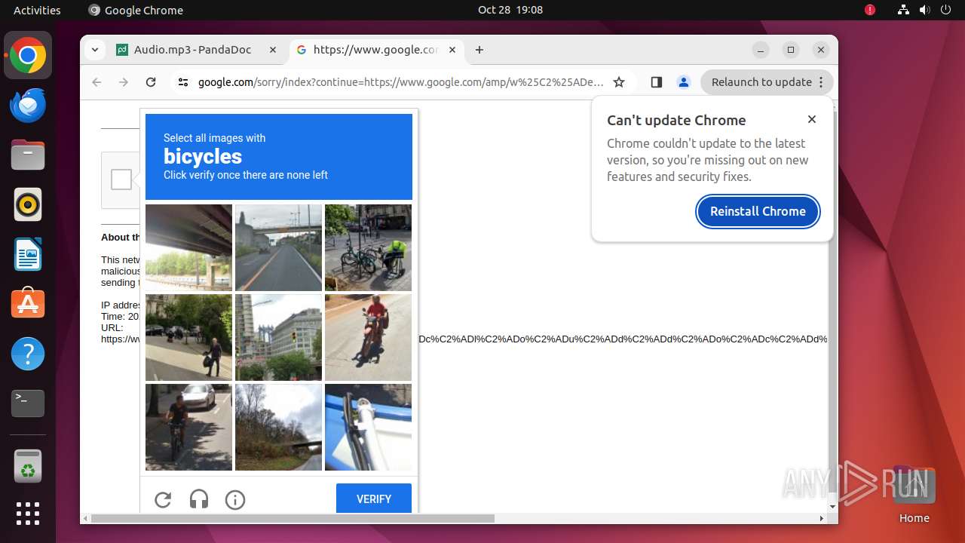Minimize the Chrome window

(x=761, y=50)
